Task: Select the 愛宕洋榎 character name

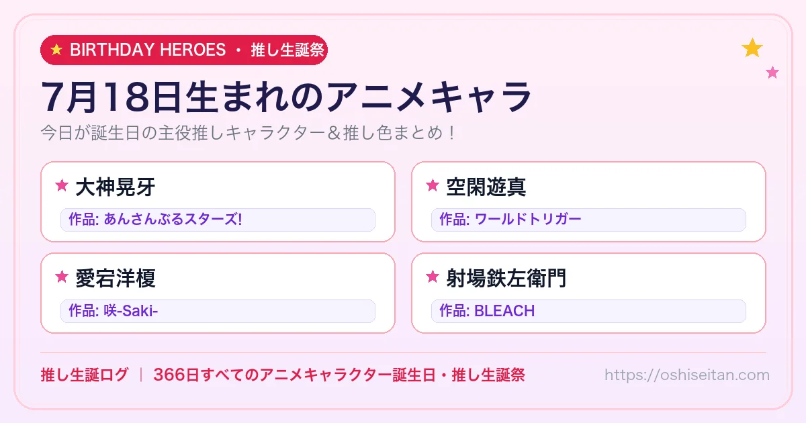Action: pos(116,277)
